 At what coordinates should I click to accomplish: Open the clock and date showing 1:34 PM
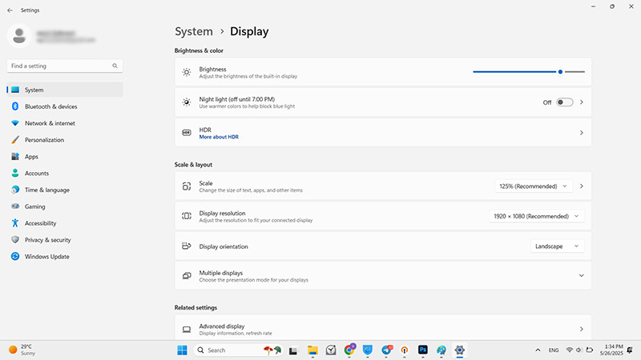[611, 350]
